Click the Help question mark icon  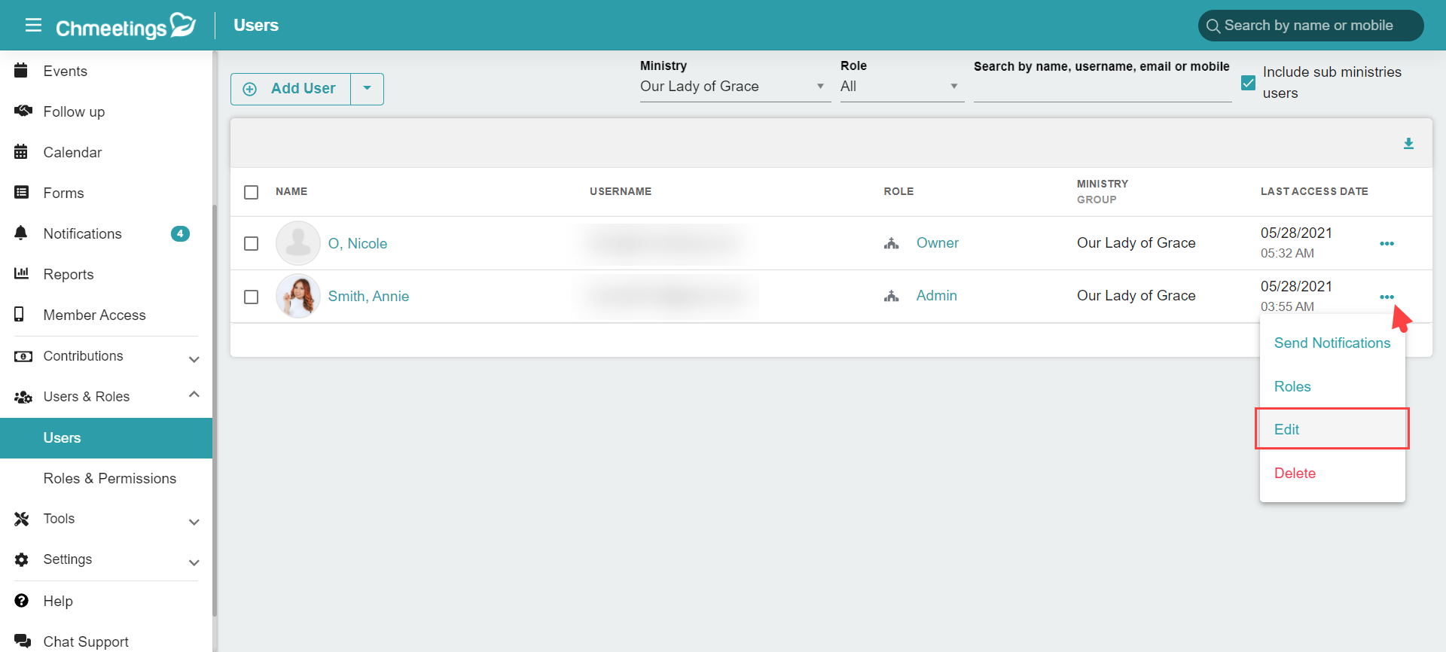(21, 601)
